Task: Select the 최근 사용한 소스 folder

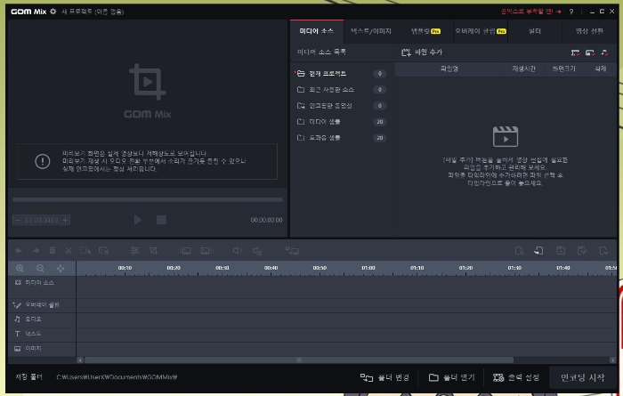Action: [342, 90]
